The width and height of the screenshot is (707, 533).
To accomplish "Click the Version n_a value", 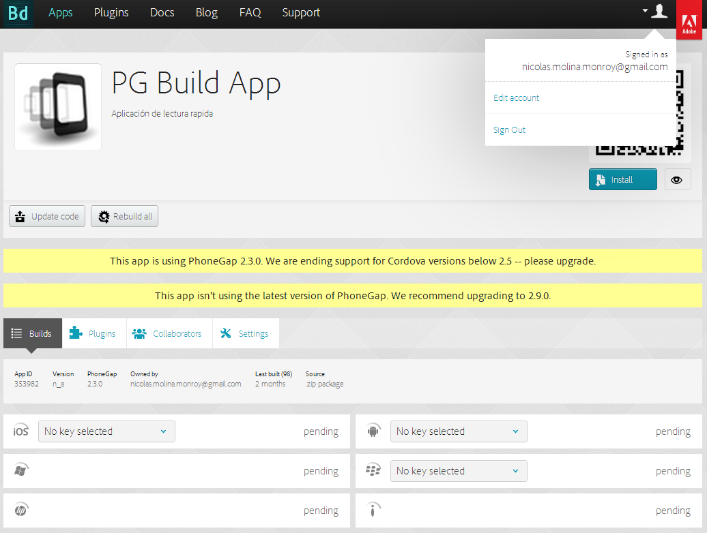I will pos(58,384).
